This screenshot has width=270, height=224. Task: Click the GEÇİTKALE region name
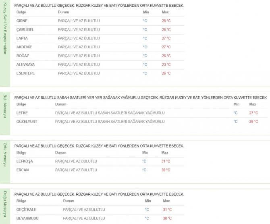tap(27, 209)
